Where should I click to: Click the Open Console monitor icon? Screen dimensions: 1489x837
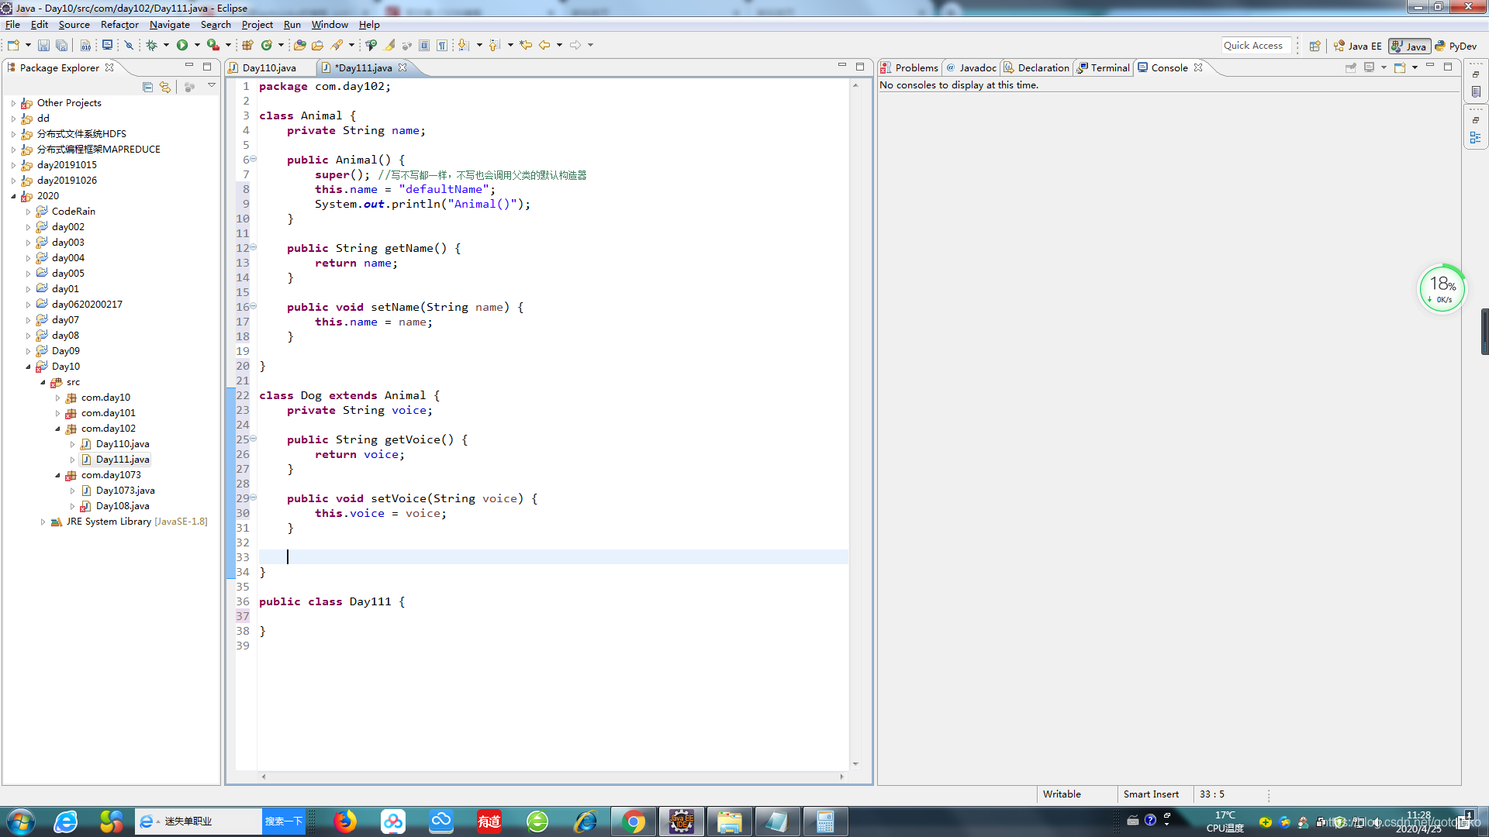coord(108,46)
